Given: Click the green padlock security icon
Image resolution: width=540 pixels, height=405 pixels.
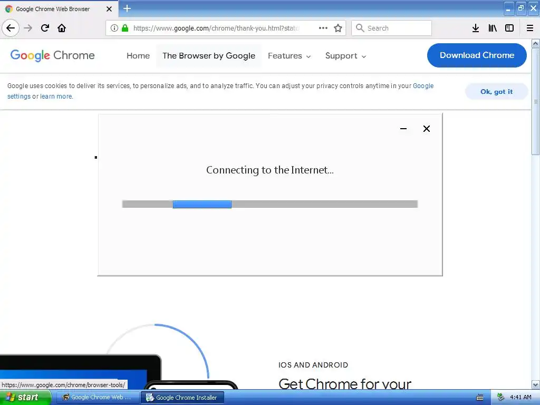Looking at the screenshot, I should [125, 28].
